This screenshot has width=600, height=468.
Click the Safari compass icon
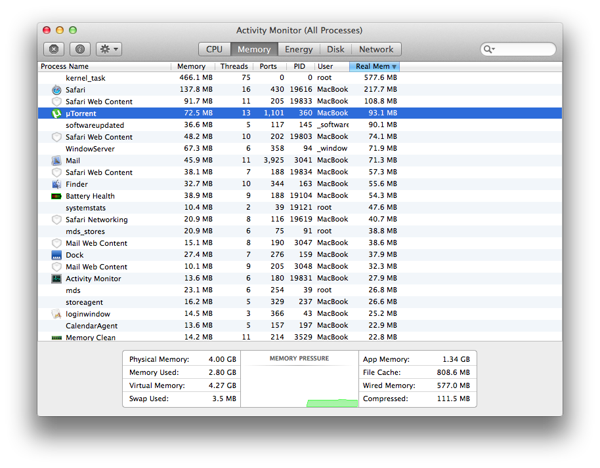click(x=56, y=90)
